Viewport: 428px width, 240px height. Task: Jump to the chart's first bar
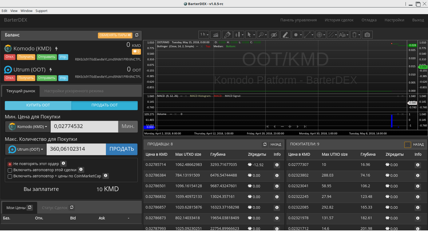tap(267, 127)
